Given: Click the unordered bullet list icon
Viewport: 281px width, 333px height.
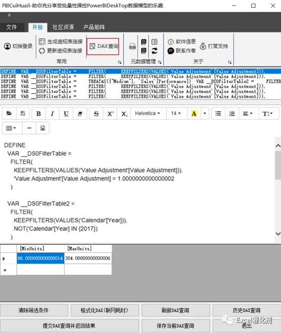Looking at the screenshot, I should [x=218, y=114].
